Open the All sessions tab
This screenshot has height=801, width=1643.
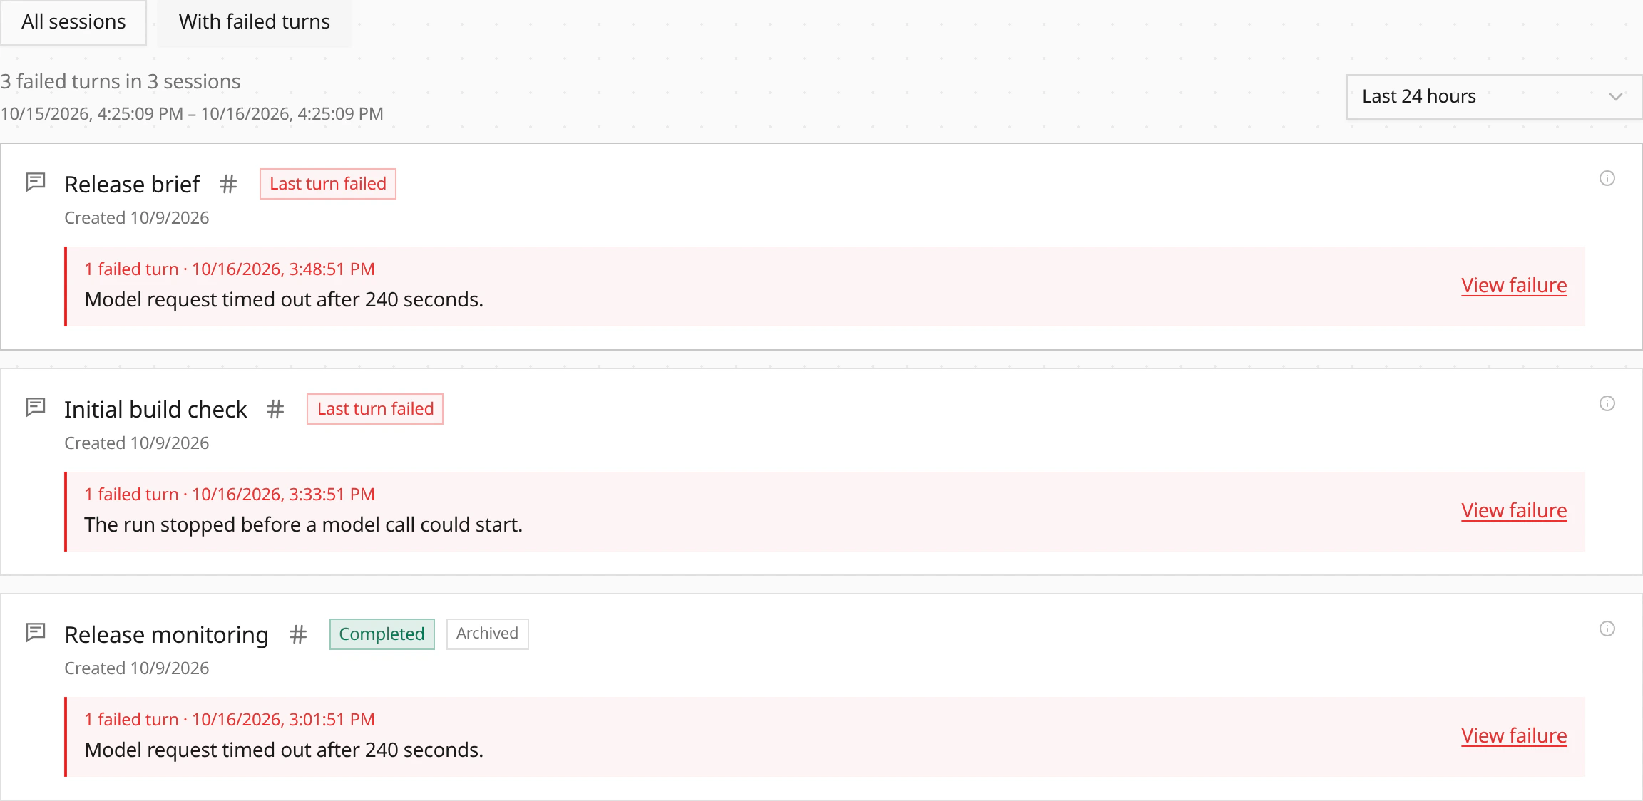pos(73,22)
